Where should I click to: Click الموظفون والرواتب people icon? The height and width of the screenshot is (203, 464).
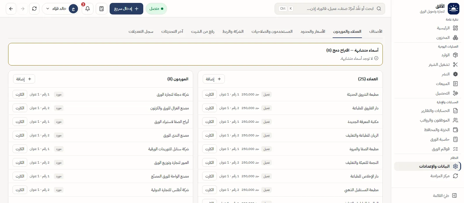tap(455, 120)
